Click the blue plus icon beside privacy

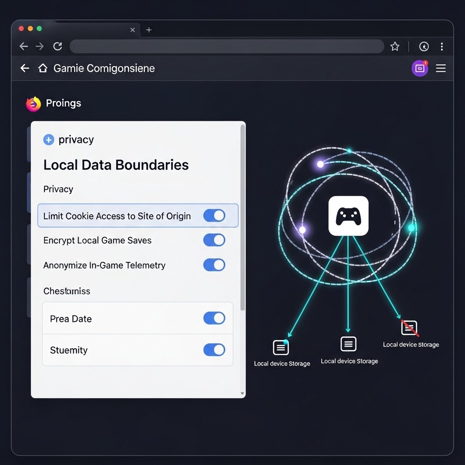pyautogui.click(x=49, y=140)
